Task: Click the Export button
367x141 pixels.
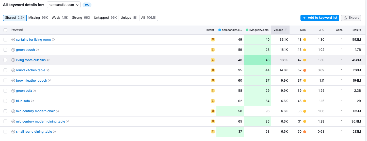Action: click(x=351, y=18)
